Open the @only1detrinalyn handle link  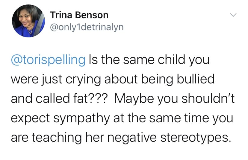coord(87,27)
